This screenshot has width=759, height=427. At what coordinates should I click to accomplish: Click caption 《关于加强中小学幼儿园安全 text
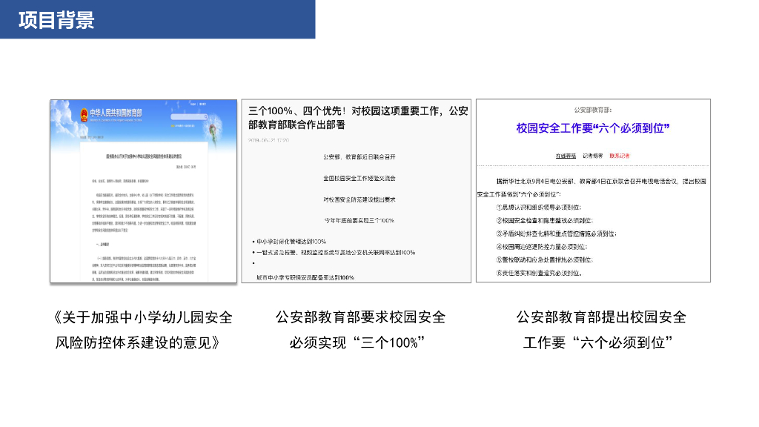click(143, 317)
